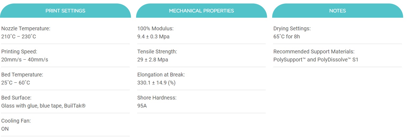Select the 20mm/s – 40mm/s value
This screenshot has height=140, width=416.
click(25, 60)
